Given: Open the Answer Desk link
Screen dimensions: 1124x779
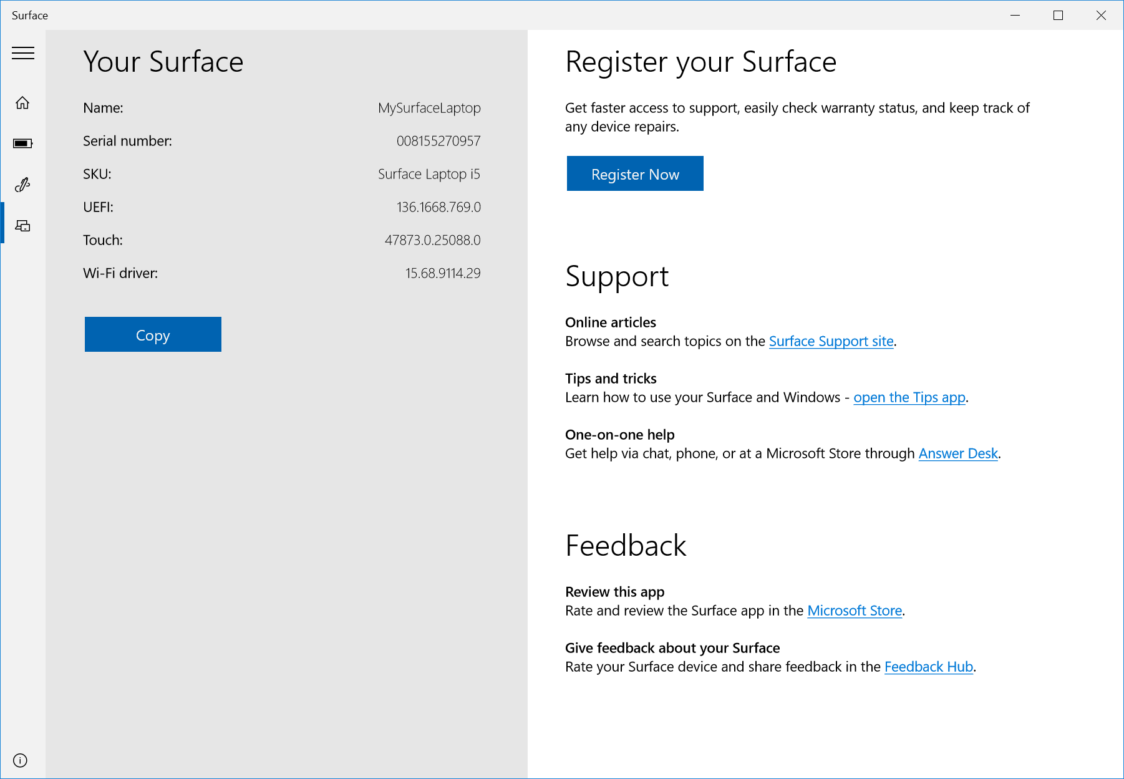Looking at the screenshot, I should 958,453.
